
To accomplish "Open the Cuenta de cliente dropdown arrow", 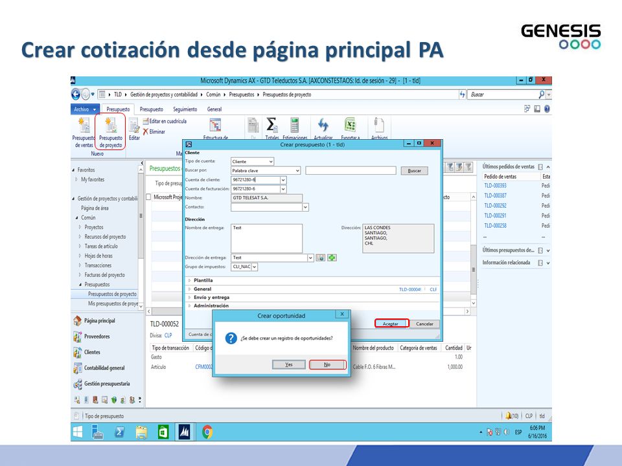I will coord(283,180).
